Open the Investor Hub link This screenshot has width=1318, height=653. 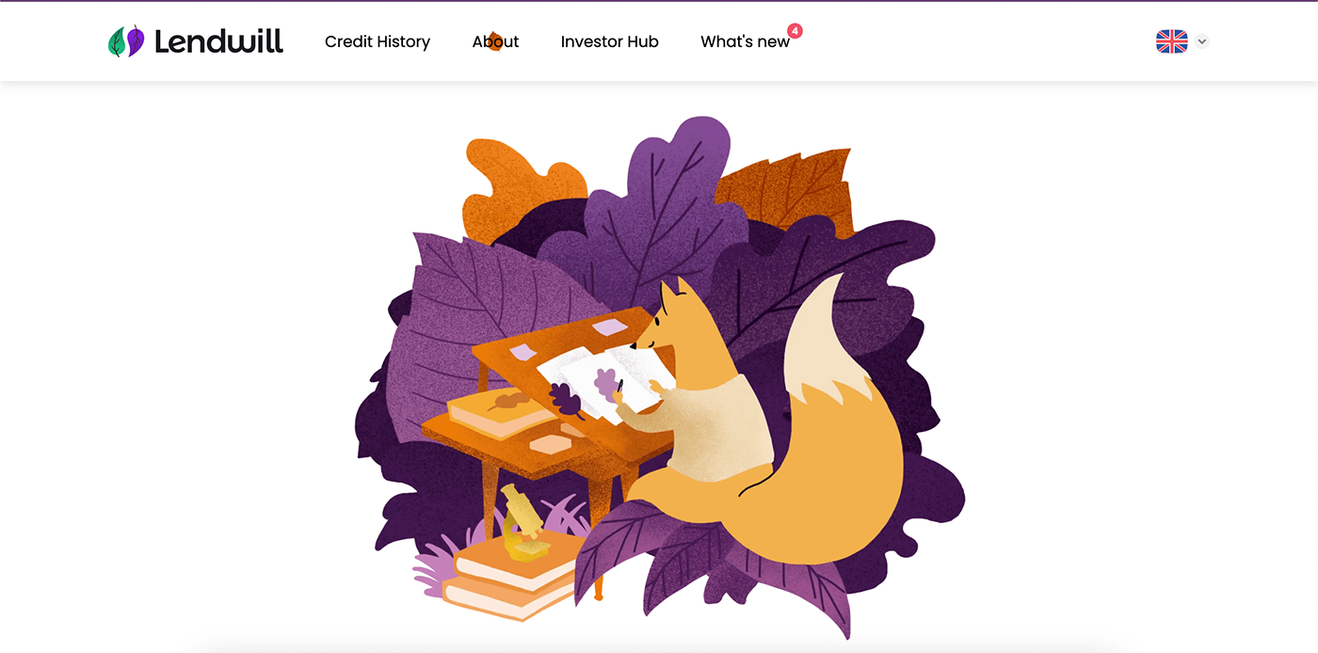tap(609, 41)
